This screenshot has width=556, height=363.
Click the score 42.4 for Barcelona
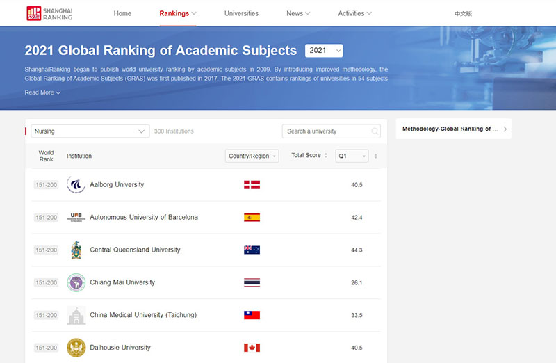[x=357, y=218]
